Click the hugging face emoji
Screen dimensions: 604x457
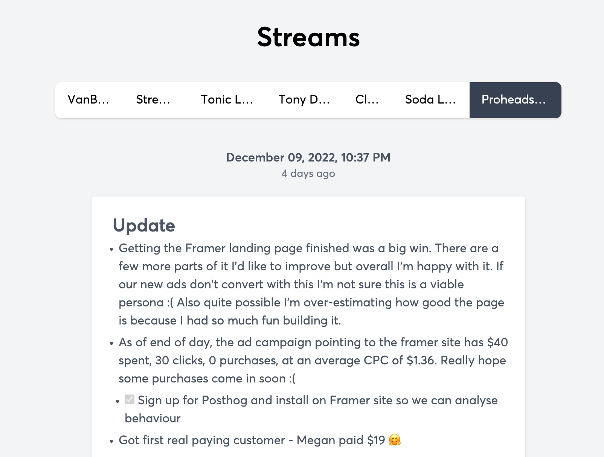394,440
